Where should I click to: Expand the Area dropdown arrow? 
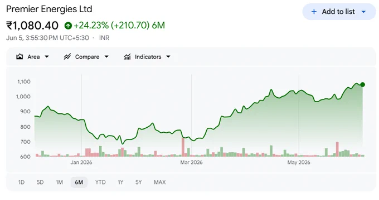tap(47, 57)
